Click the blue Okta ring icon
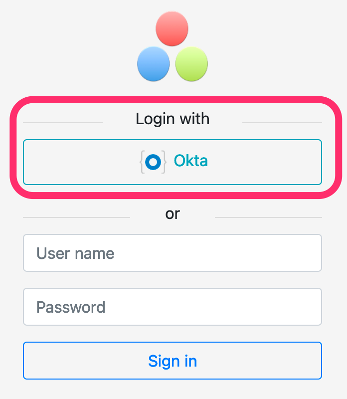The width and height of the screenshot is (347, 399). click(153, 162)
